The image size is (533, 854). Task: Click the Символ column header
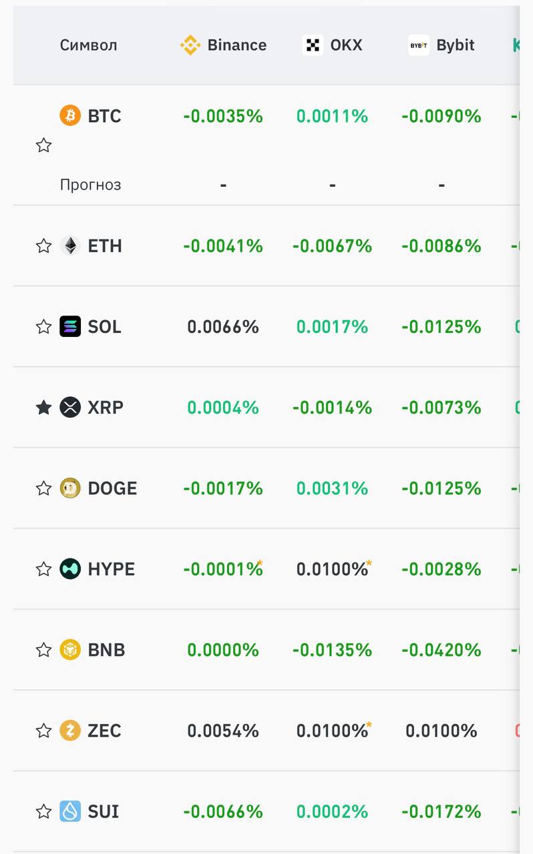pyautogui.click(x=88, y=45)
